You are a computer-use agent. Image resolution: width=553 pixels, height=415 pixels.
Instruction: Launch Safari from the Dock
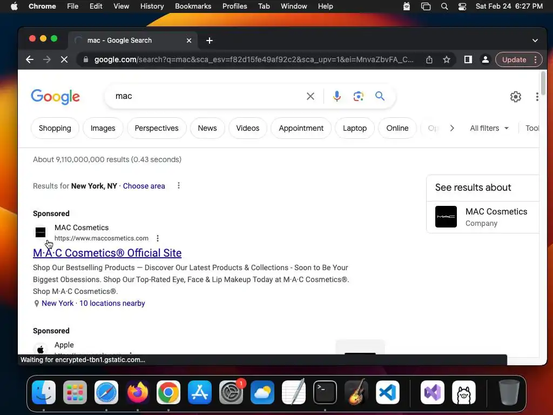(106, 392)
